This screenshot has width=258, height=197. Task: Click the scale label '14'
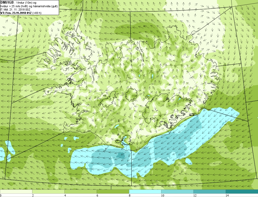tap(227, 195)
